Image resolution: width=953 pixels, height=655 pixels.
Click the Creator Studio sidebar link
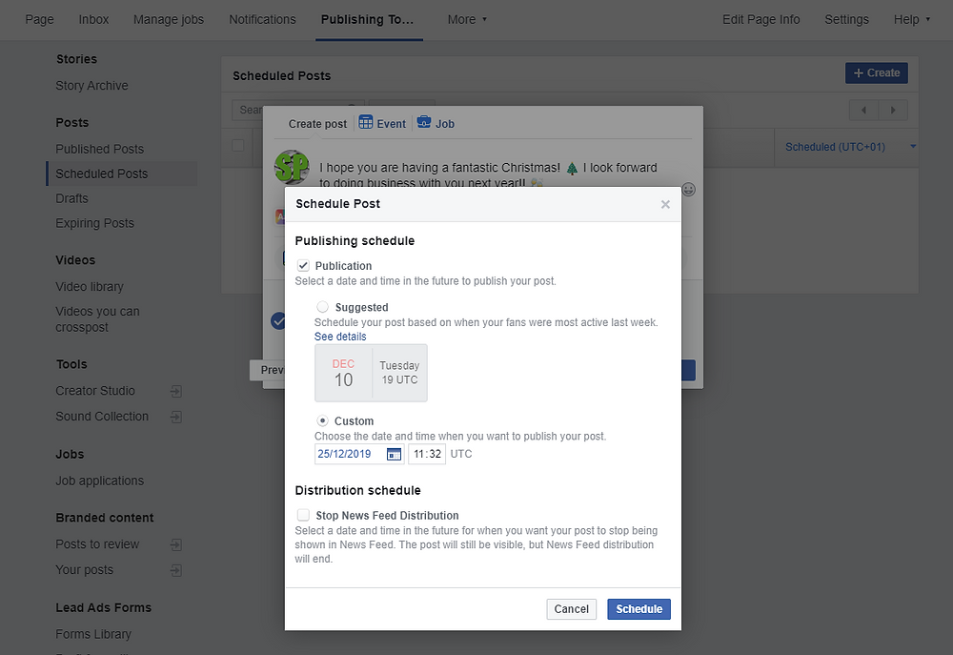click(x=94, y=391)
